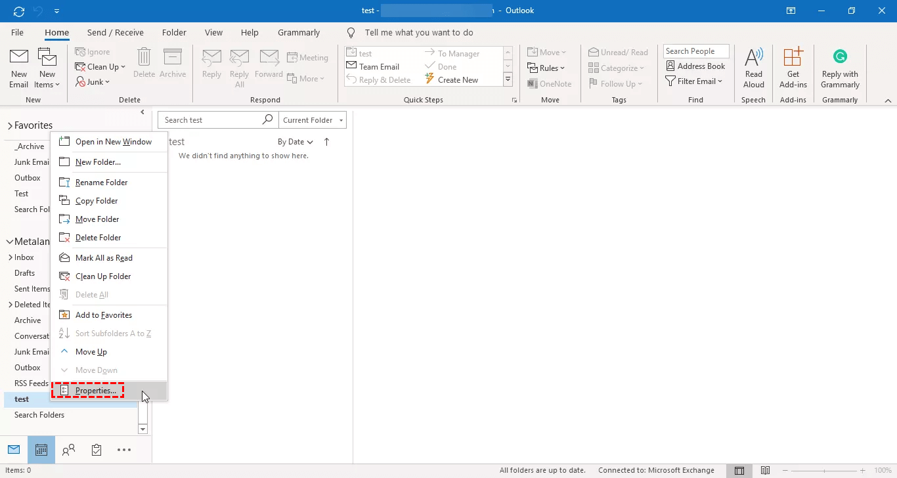Open People view in navigation bar

pyautogui.click(x=68, y=450)
